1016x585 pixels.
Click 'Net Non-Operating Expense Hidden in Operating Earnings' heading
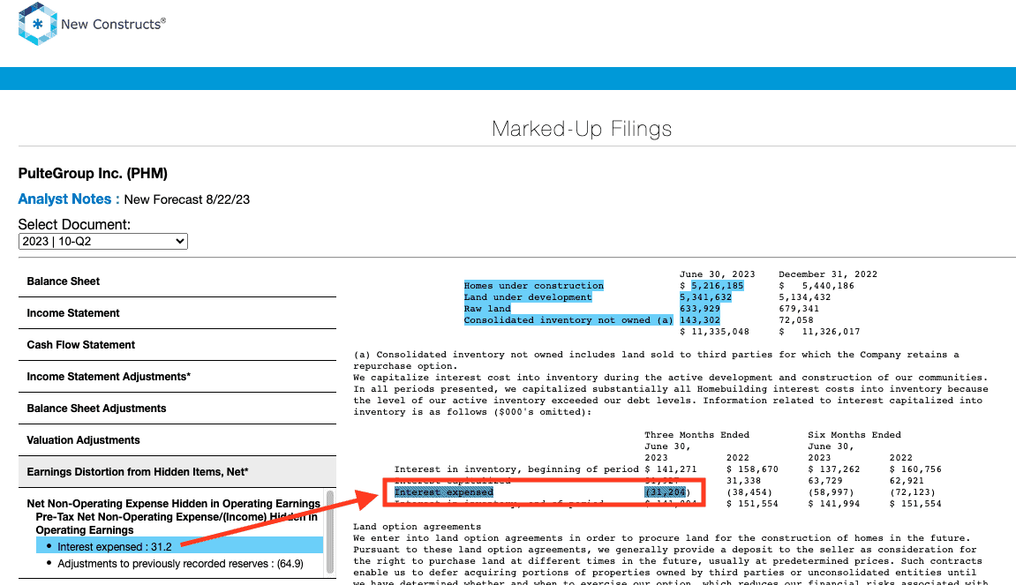(x=174, y=503)
